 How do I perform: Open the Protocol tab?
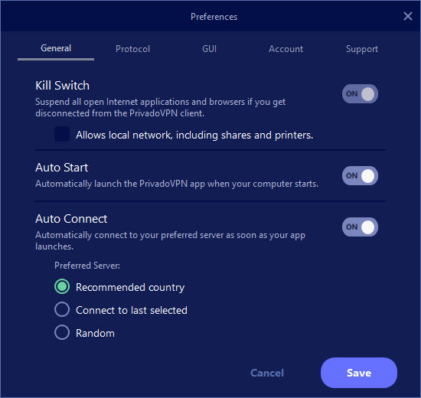[x=132, y=49]
